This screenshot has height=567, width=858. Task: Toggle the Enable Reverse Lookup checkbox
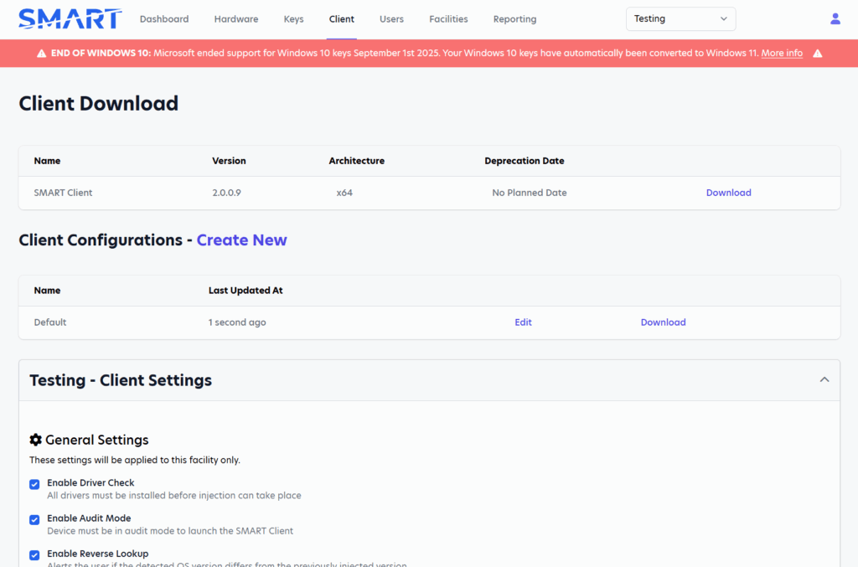tap(34, 555)
